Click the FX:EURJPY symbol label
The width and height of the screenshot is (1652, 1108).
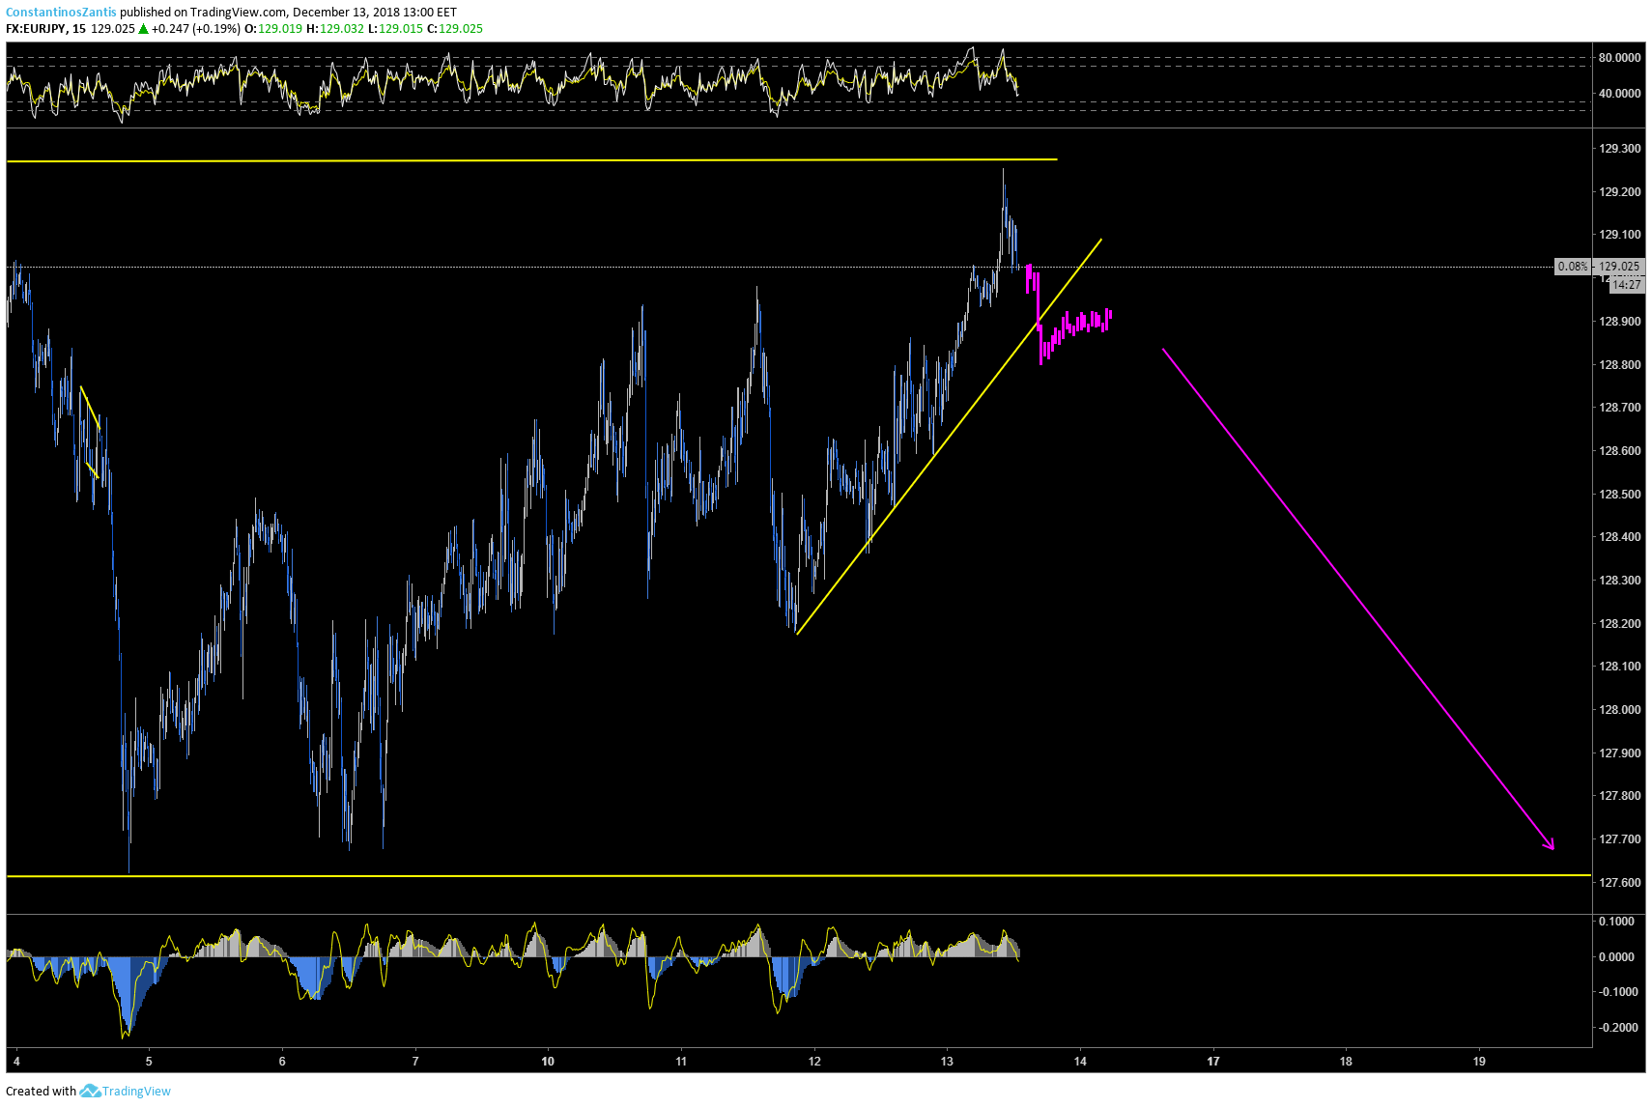coord(36,29)
